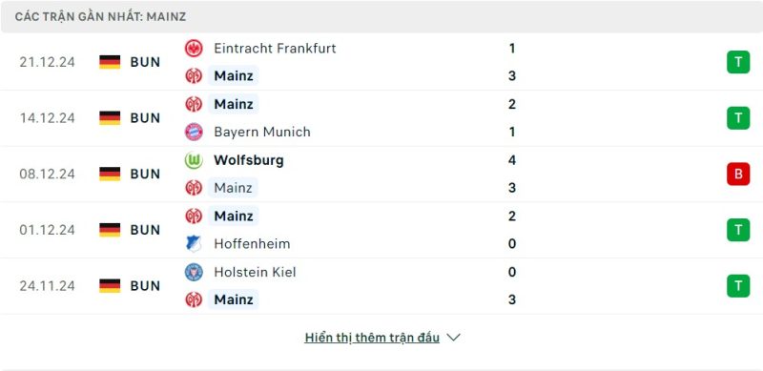Click the Wolfsburg club logo
Screen dimensions: 763x371
click(194, 160)
